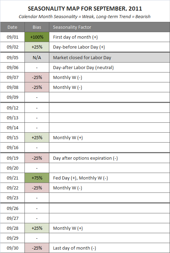Select the 'Fed Day (+), Monthly W (-)' cell

tap(109, 178)
